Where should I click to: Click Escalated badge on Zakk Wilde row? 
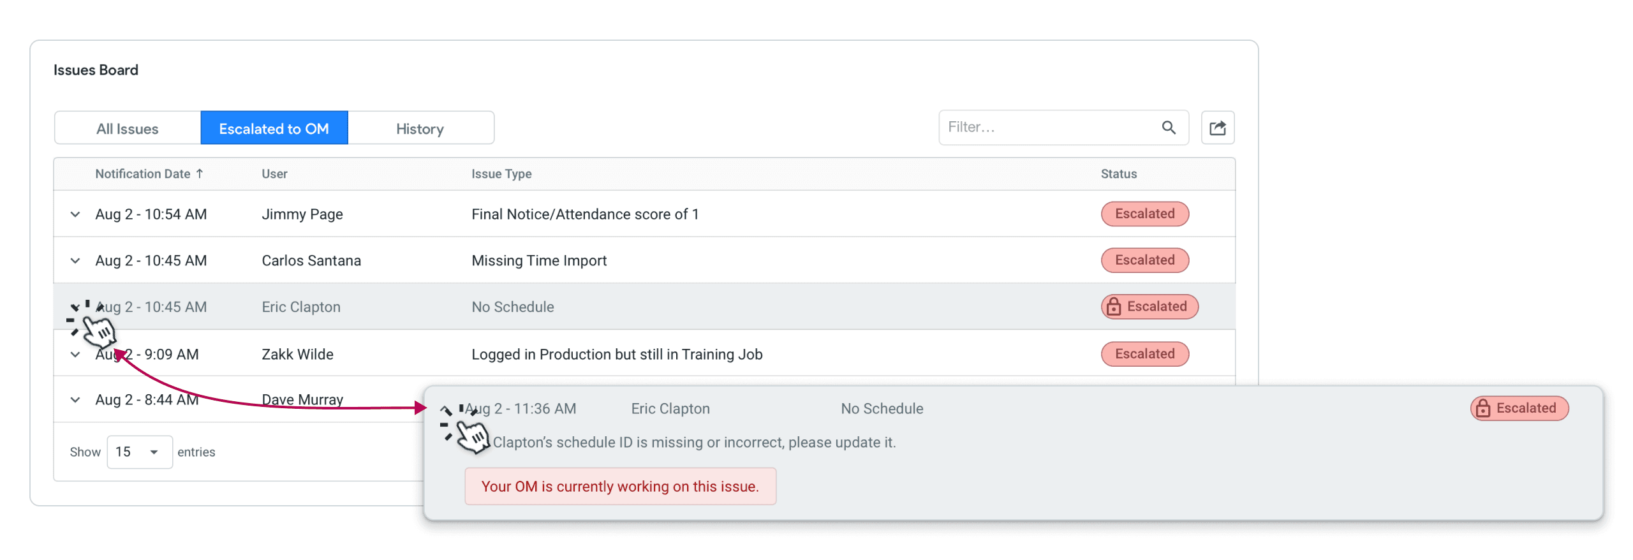(x=1144, y=354)
